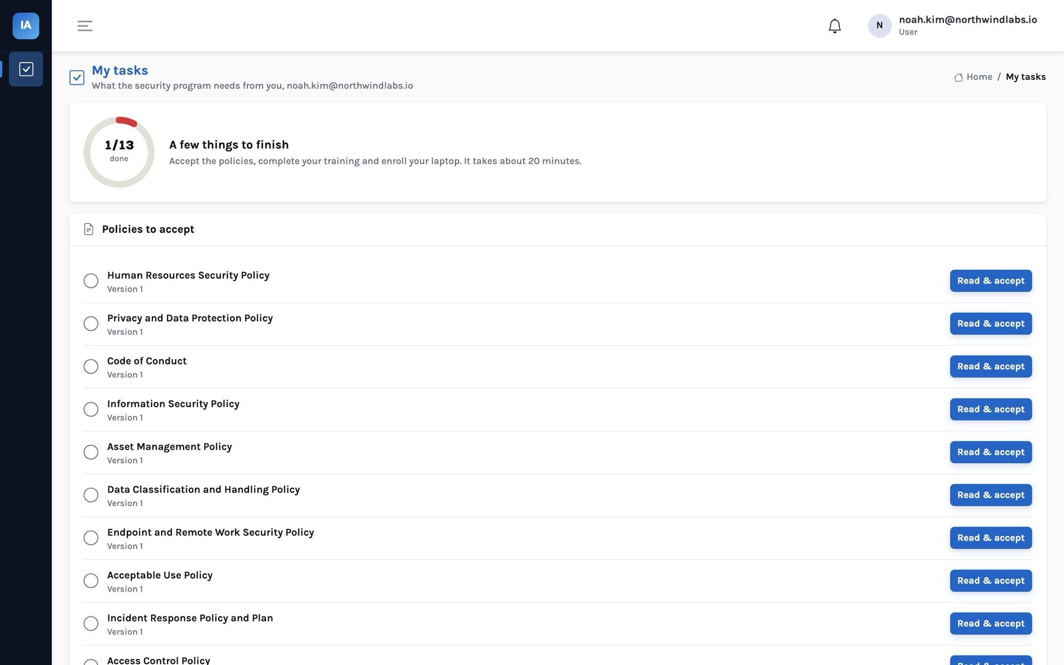Click the Information Security Policy title
The image size is (1064, 665).
point(173,404)
